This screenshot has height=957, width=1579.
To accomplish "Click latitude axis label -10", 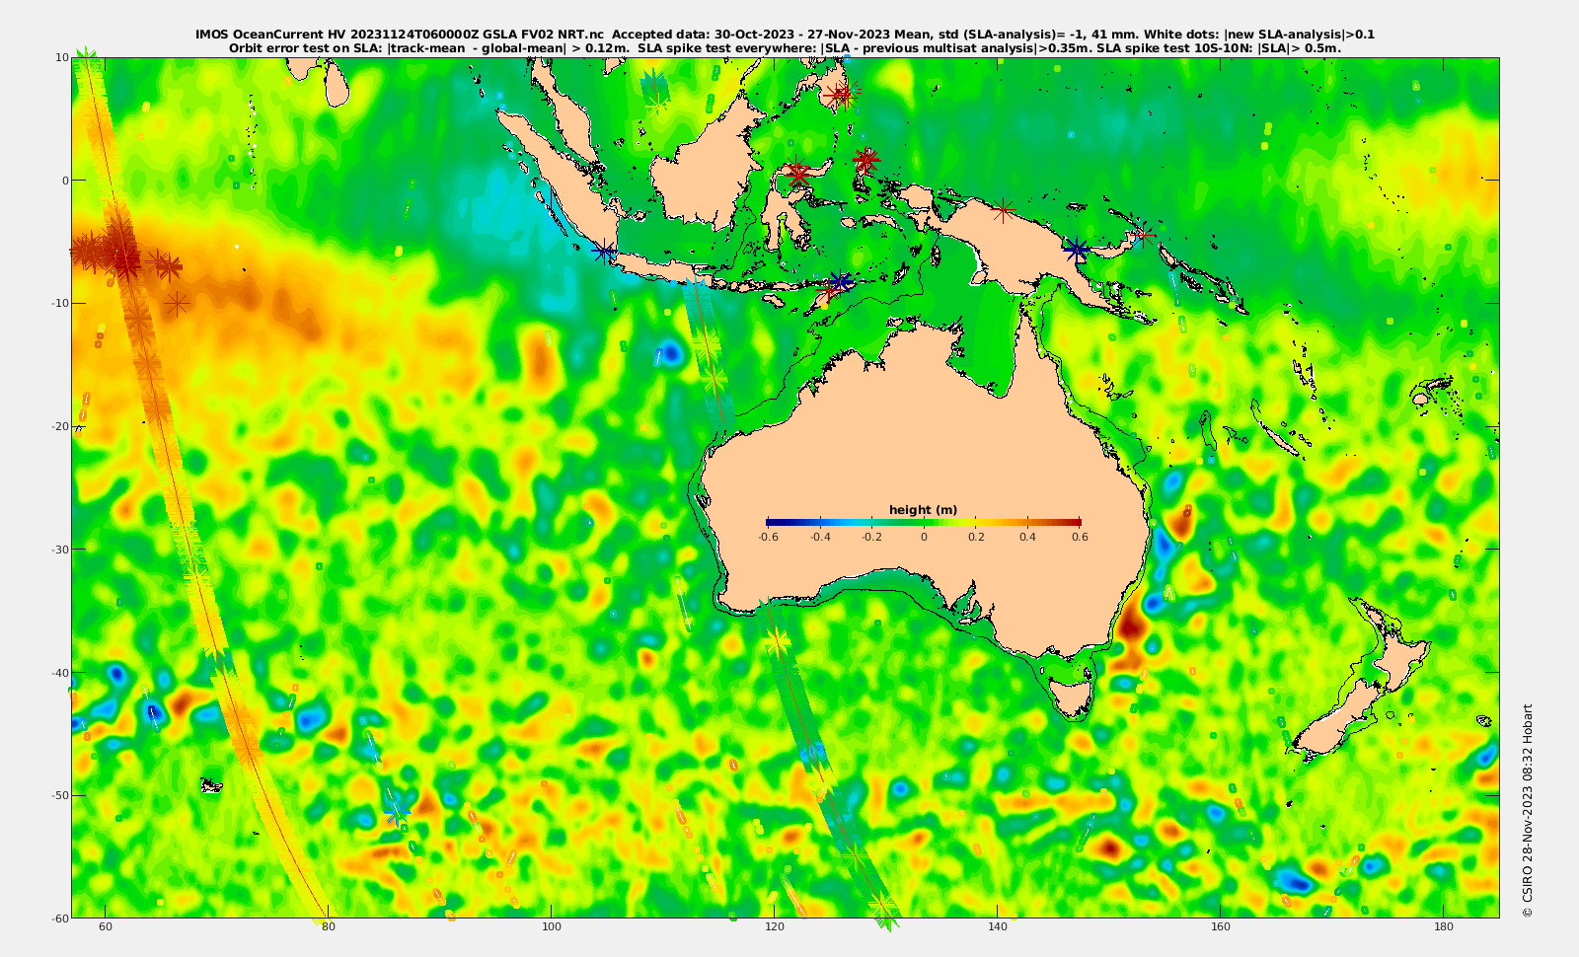I will 58,303.
